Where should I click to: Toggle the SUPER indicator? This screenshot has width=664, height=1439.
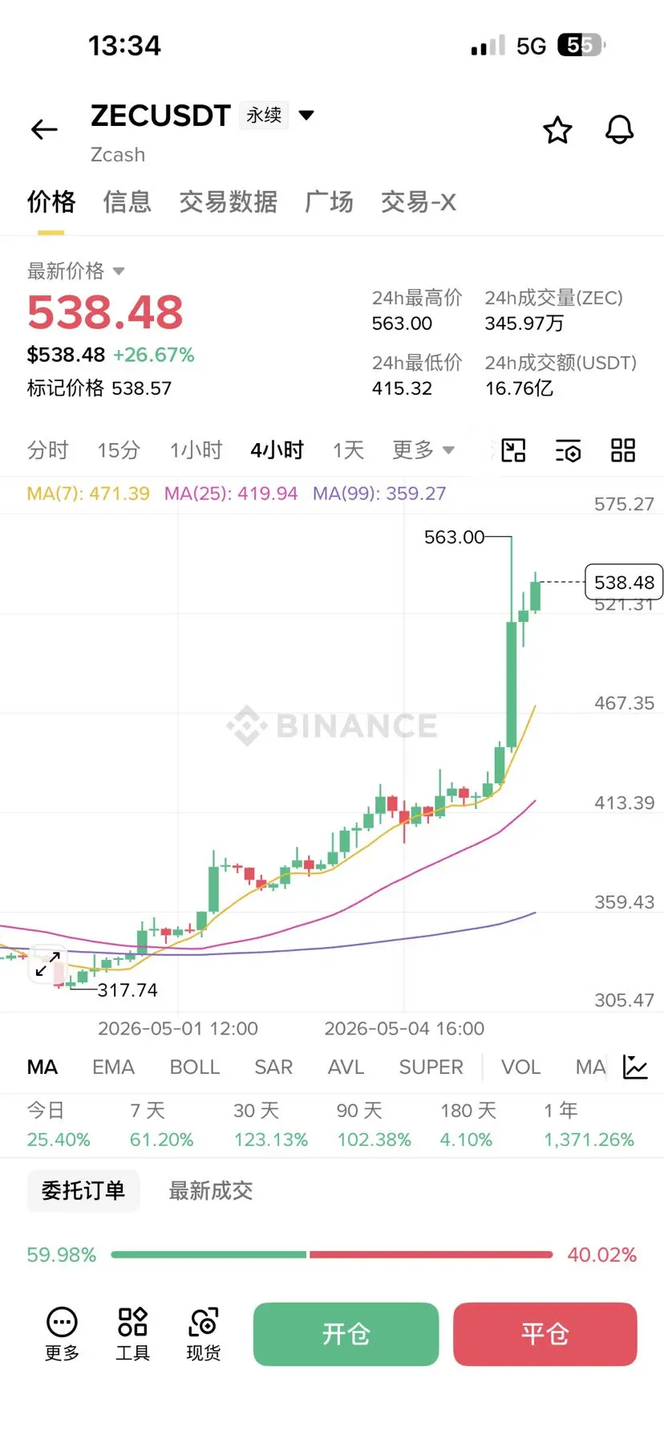431,1067
